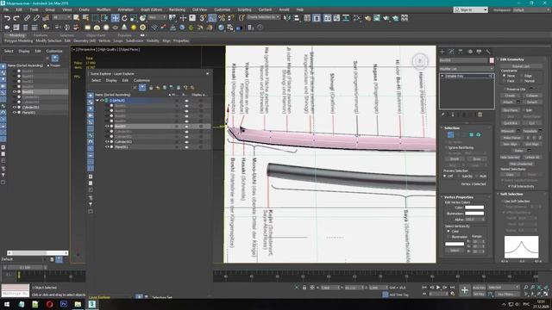This screenshot has height=310, width=552.
Task: Enable the Ignore Backfacing checkbox
Action: click(446, 147)
